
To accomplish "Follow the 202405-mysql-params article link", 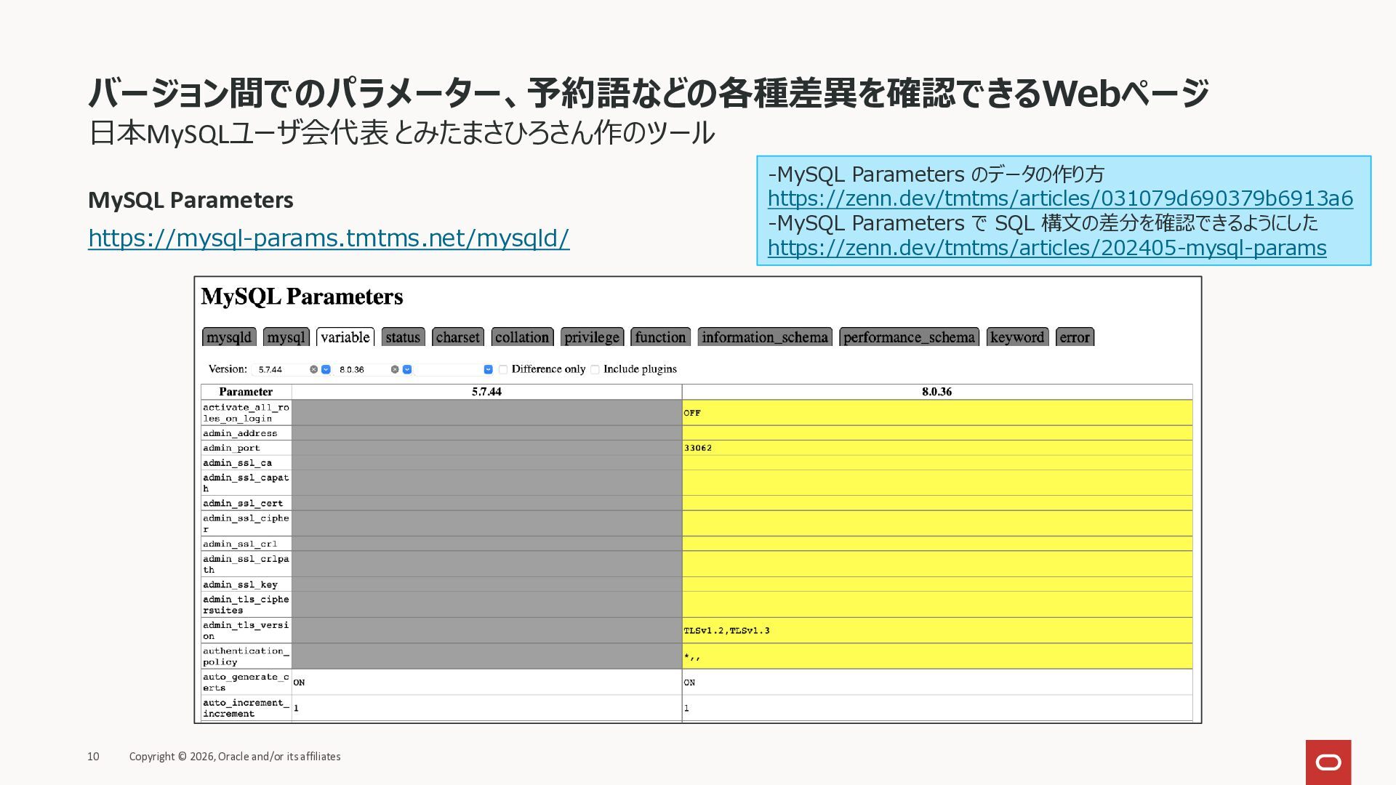I will coord(1046,248).
